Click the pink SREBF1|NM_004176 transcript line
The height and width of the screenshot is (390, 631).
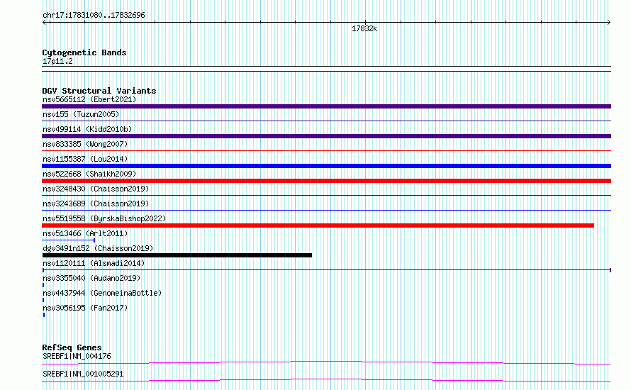point(326,362)
